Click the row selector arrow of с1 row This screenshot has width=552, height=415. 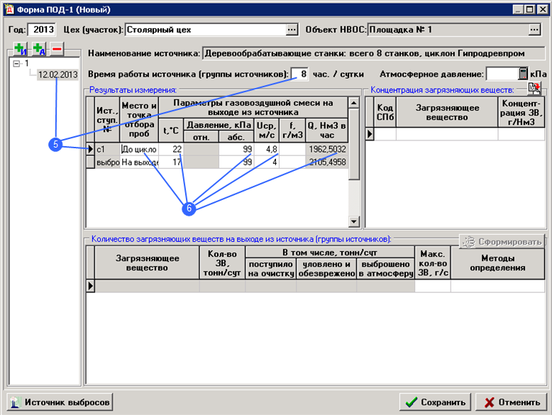pyautogui.click(x=91, y=149)
